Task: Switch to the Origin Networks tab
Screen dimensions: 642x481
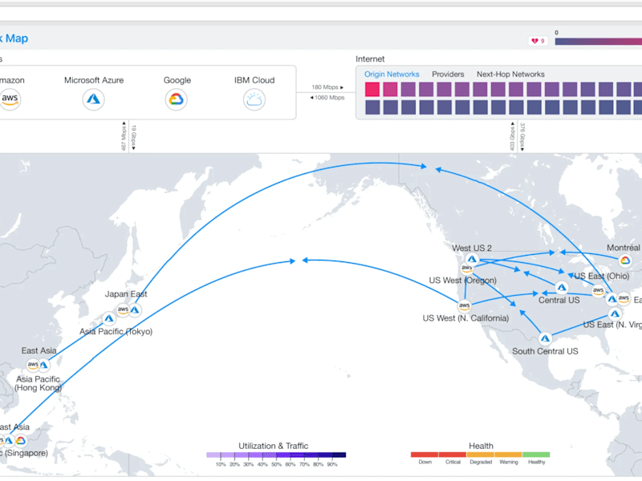Action: tap(392, 74)
